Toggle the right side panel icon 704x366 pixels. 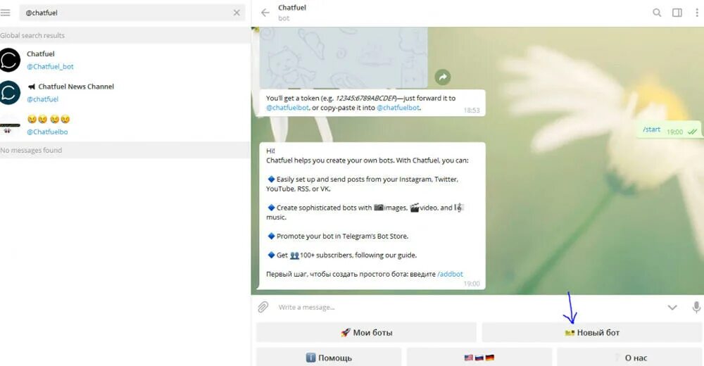pyautogui.click(x=677, y=13)
